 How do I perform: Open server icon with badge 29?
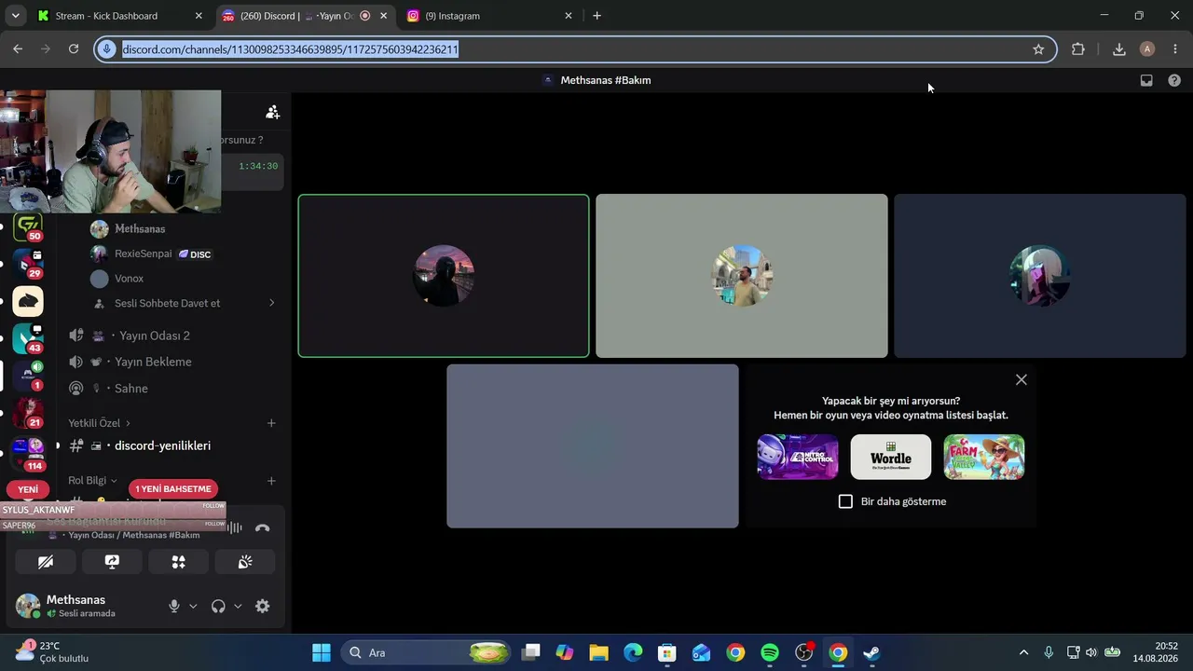tap(28, 264)
